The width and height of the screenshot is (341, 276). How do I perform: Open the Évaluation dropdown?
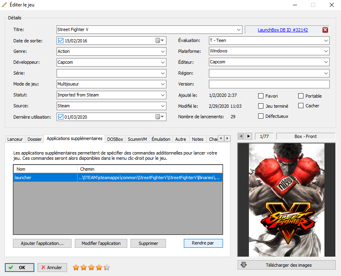tap(326, 41)
